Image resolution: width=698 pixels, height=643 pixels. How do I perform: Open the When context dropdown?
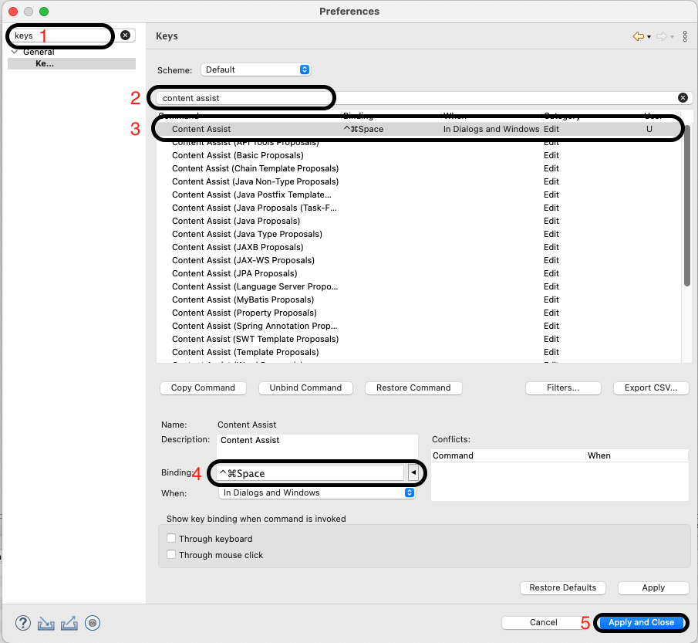[317, 492]
